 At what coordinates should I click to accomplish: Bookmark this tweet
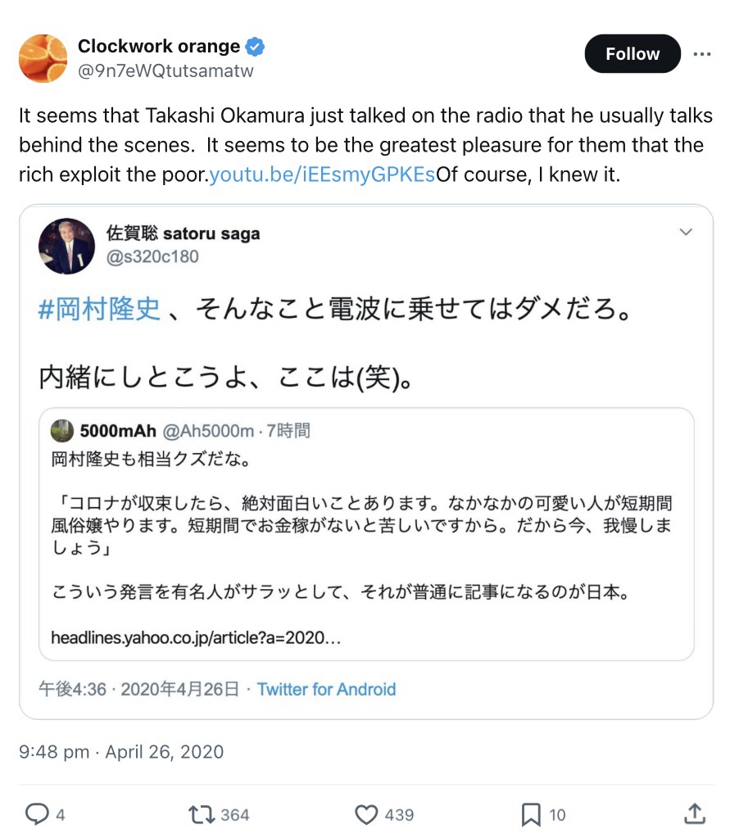coord(530,813)
